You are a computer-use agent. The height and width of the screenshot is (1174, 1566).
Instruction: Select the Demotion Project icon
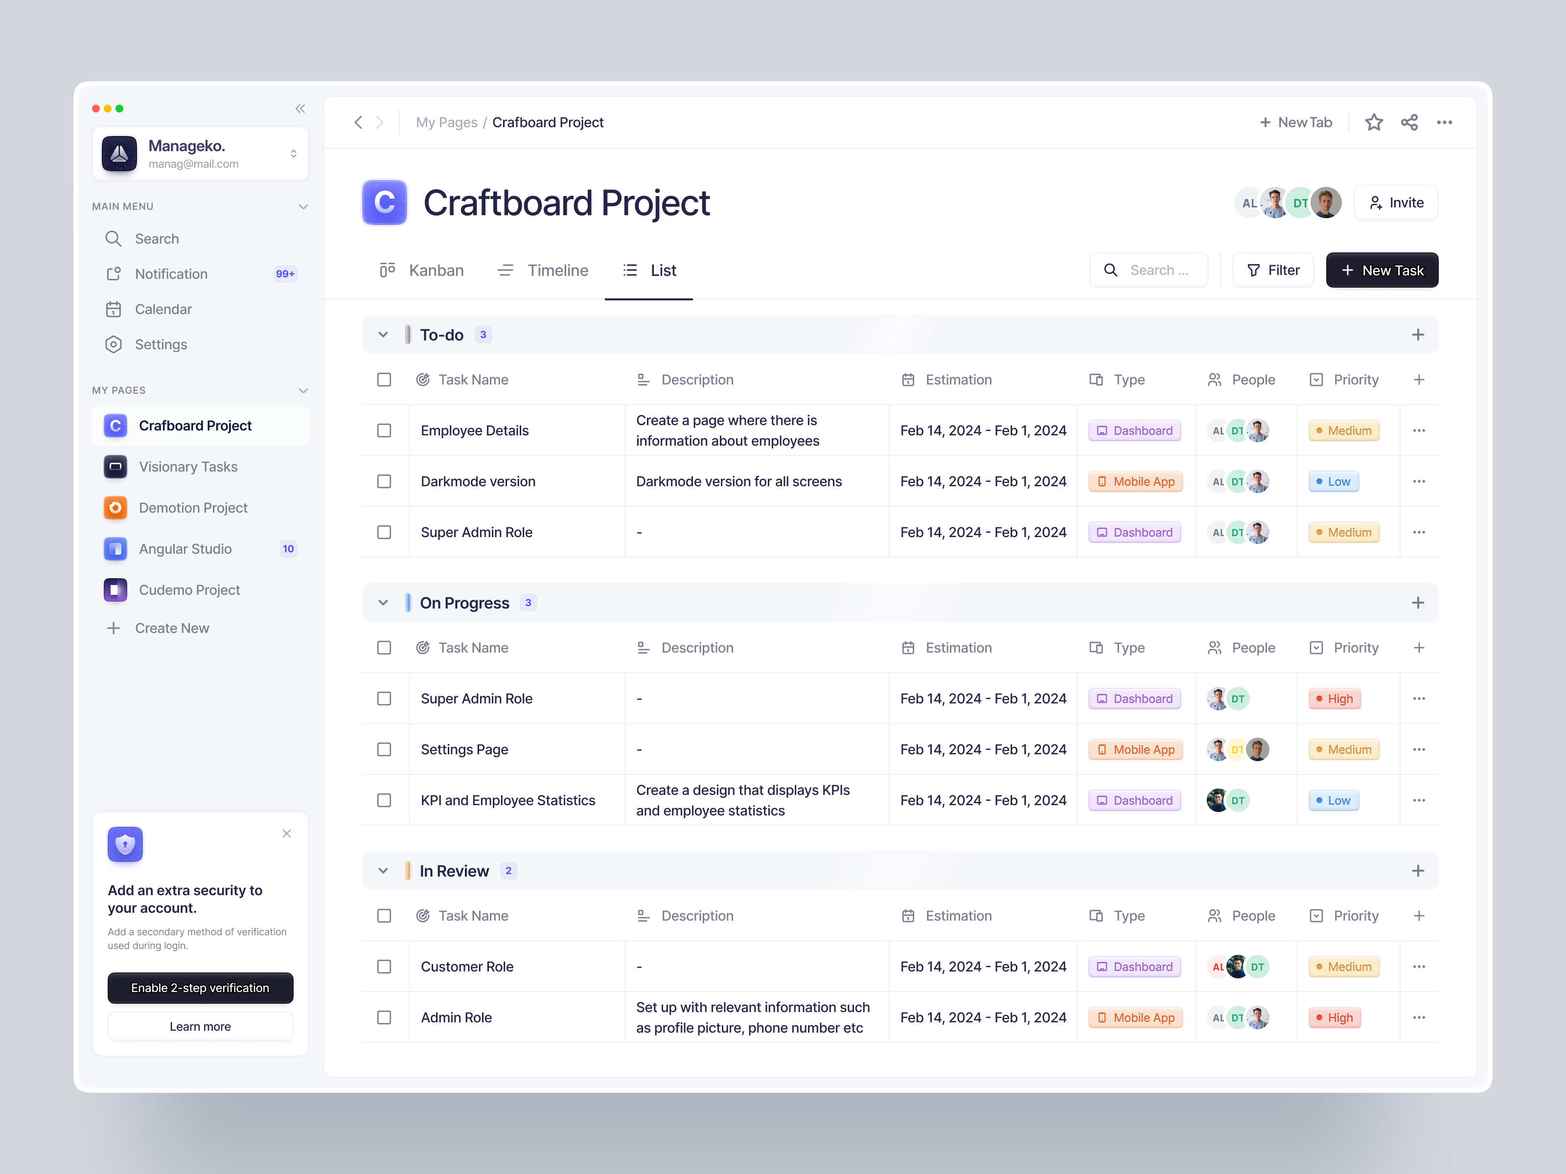[115, 507]
